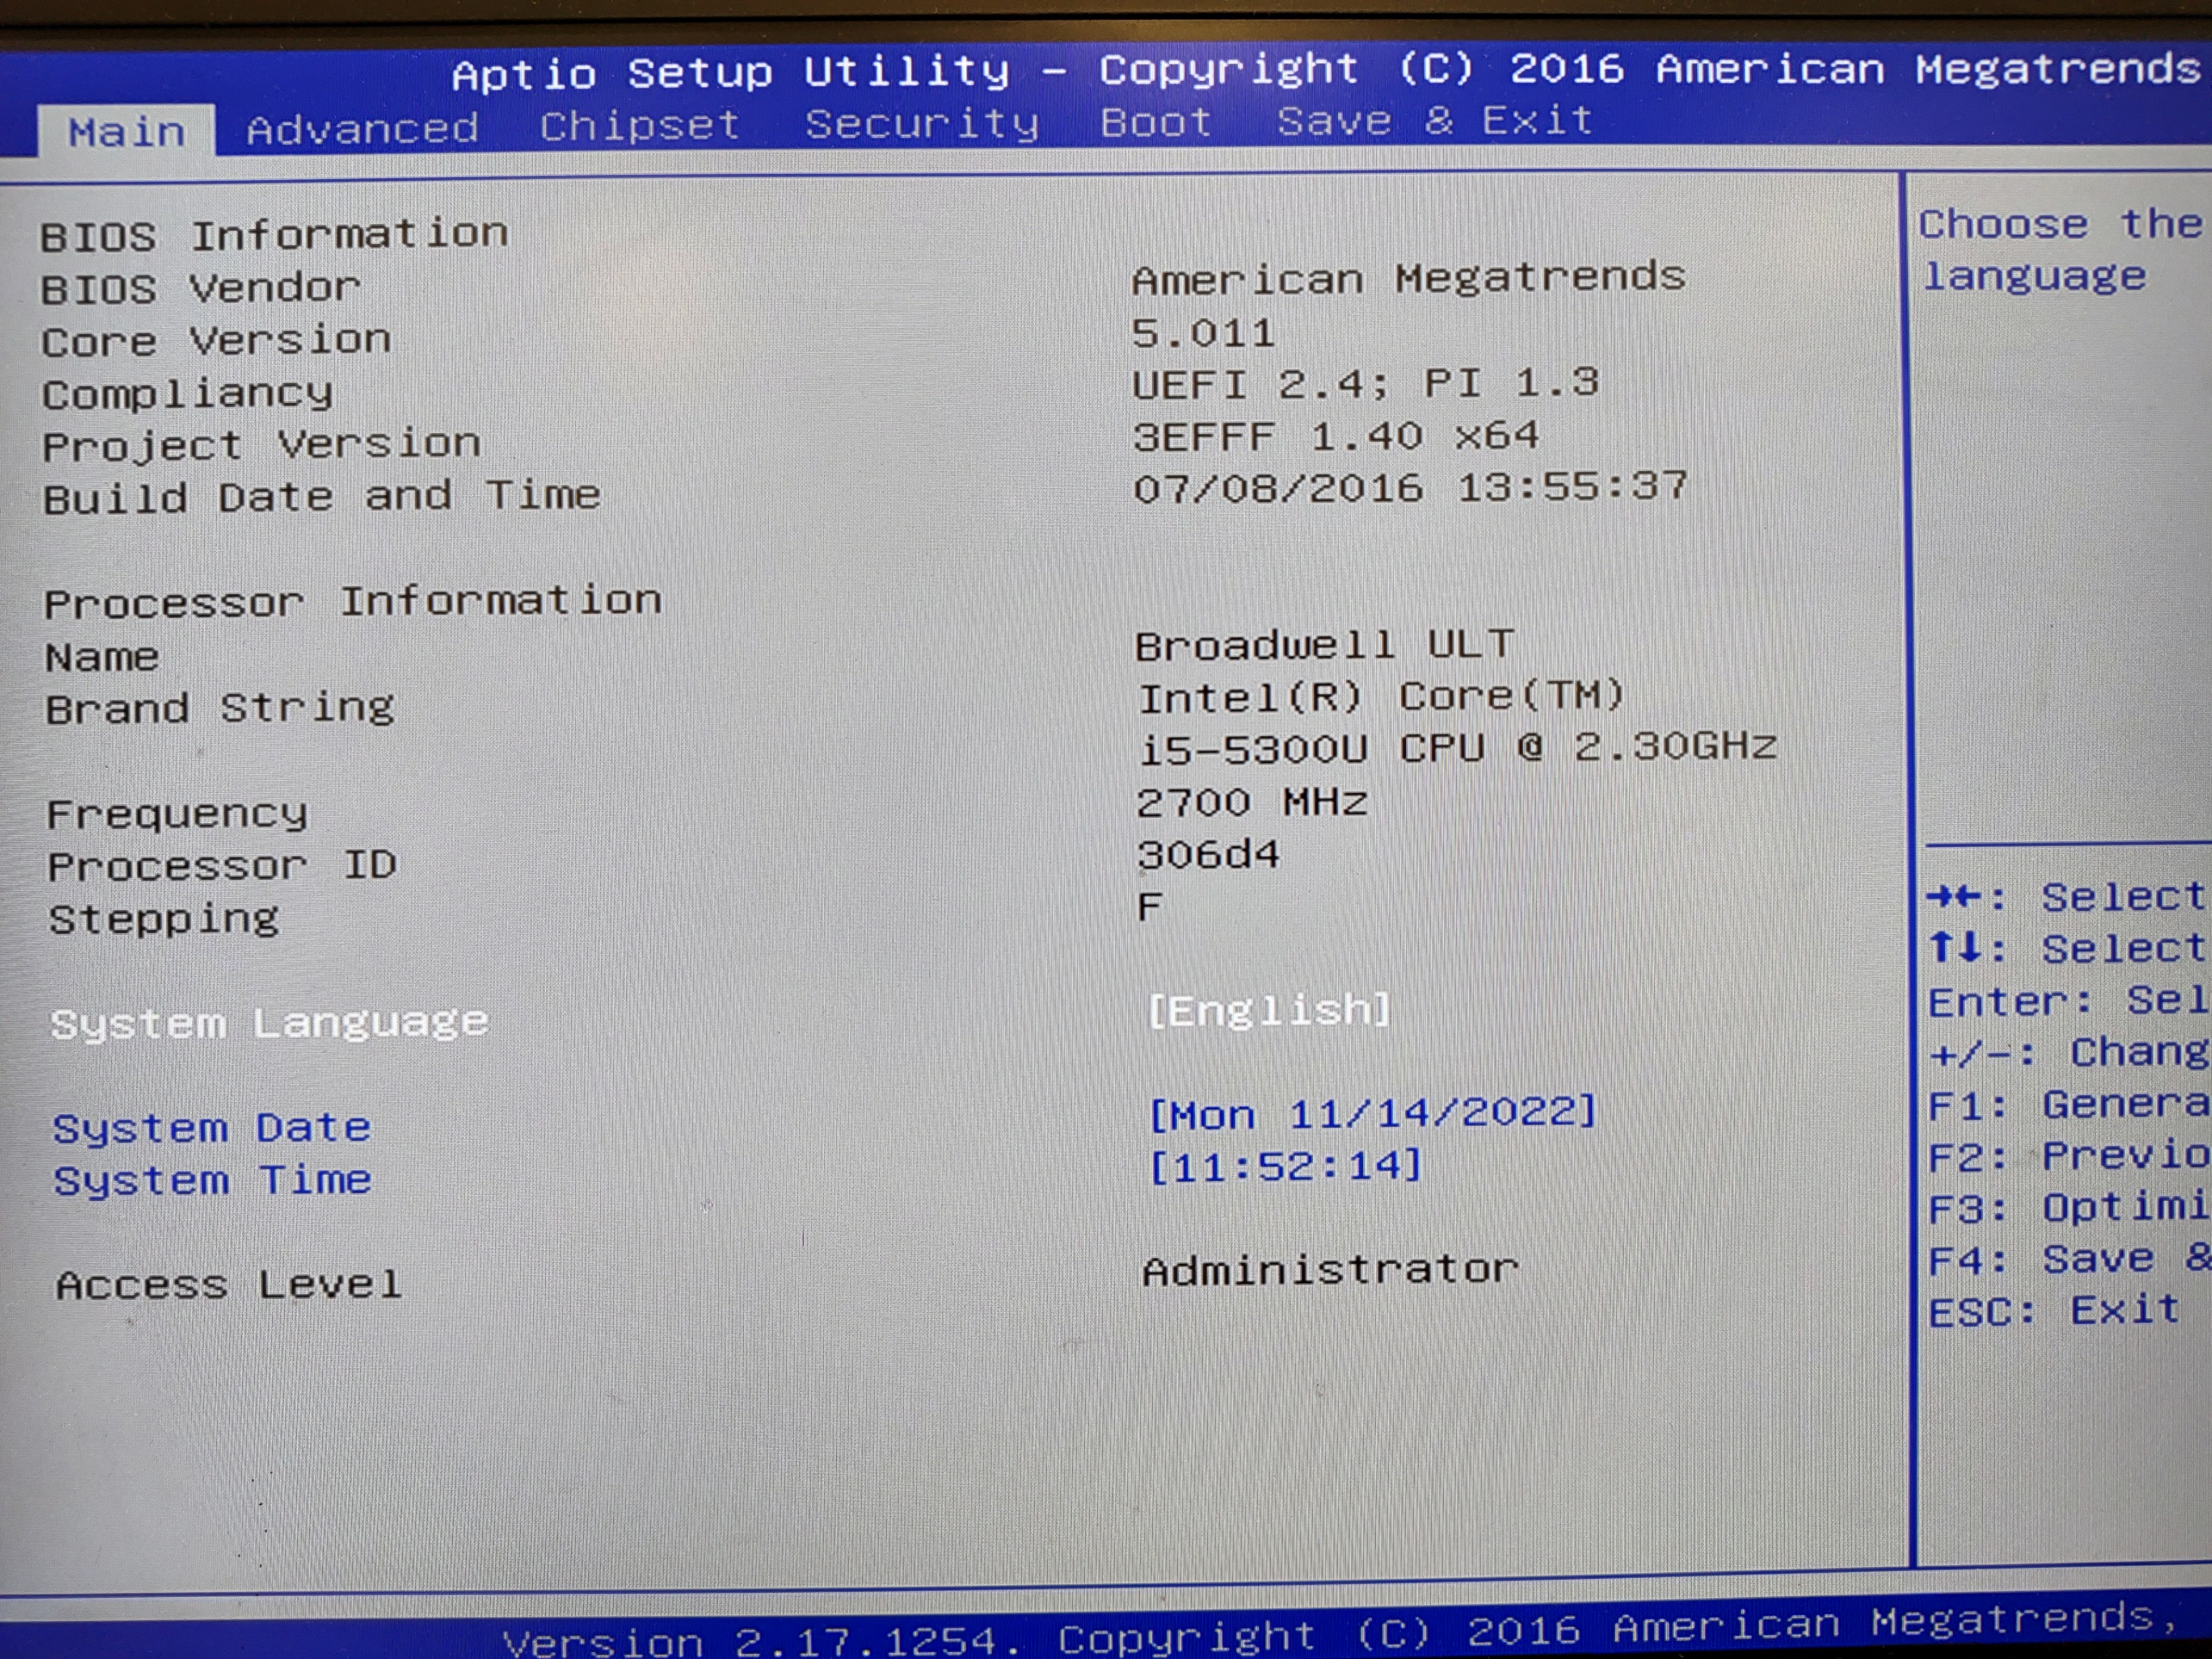Select the System Time label
The width and height of the screenshot is (2212, 1659).
point(212,1180)
